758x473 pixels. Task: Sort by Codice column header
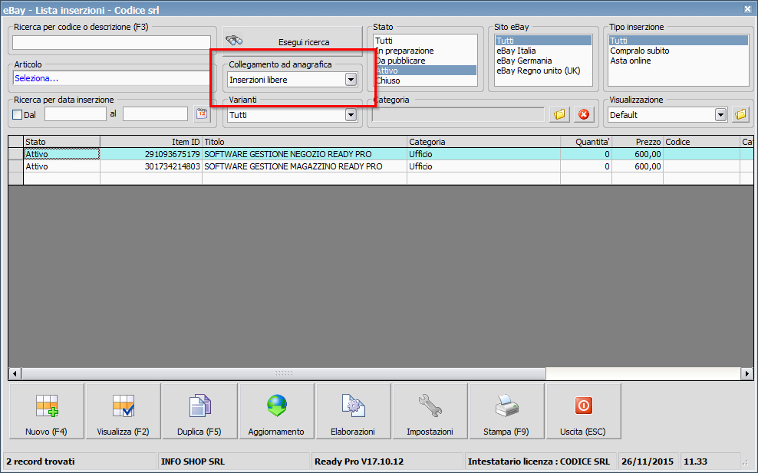pyautogui.click(x=702, y=142)
